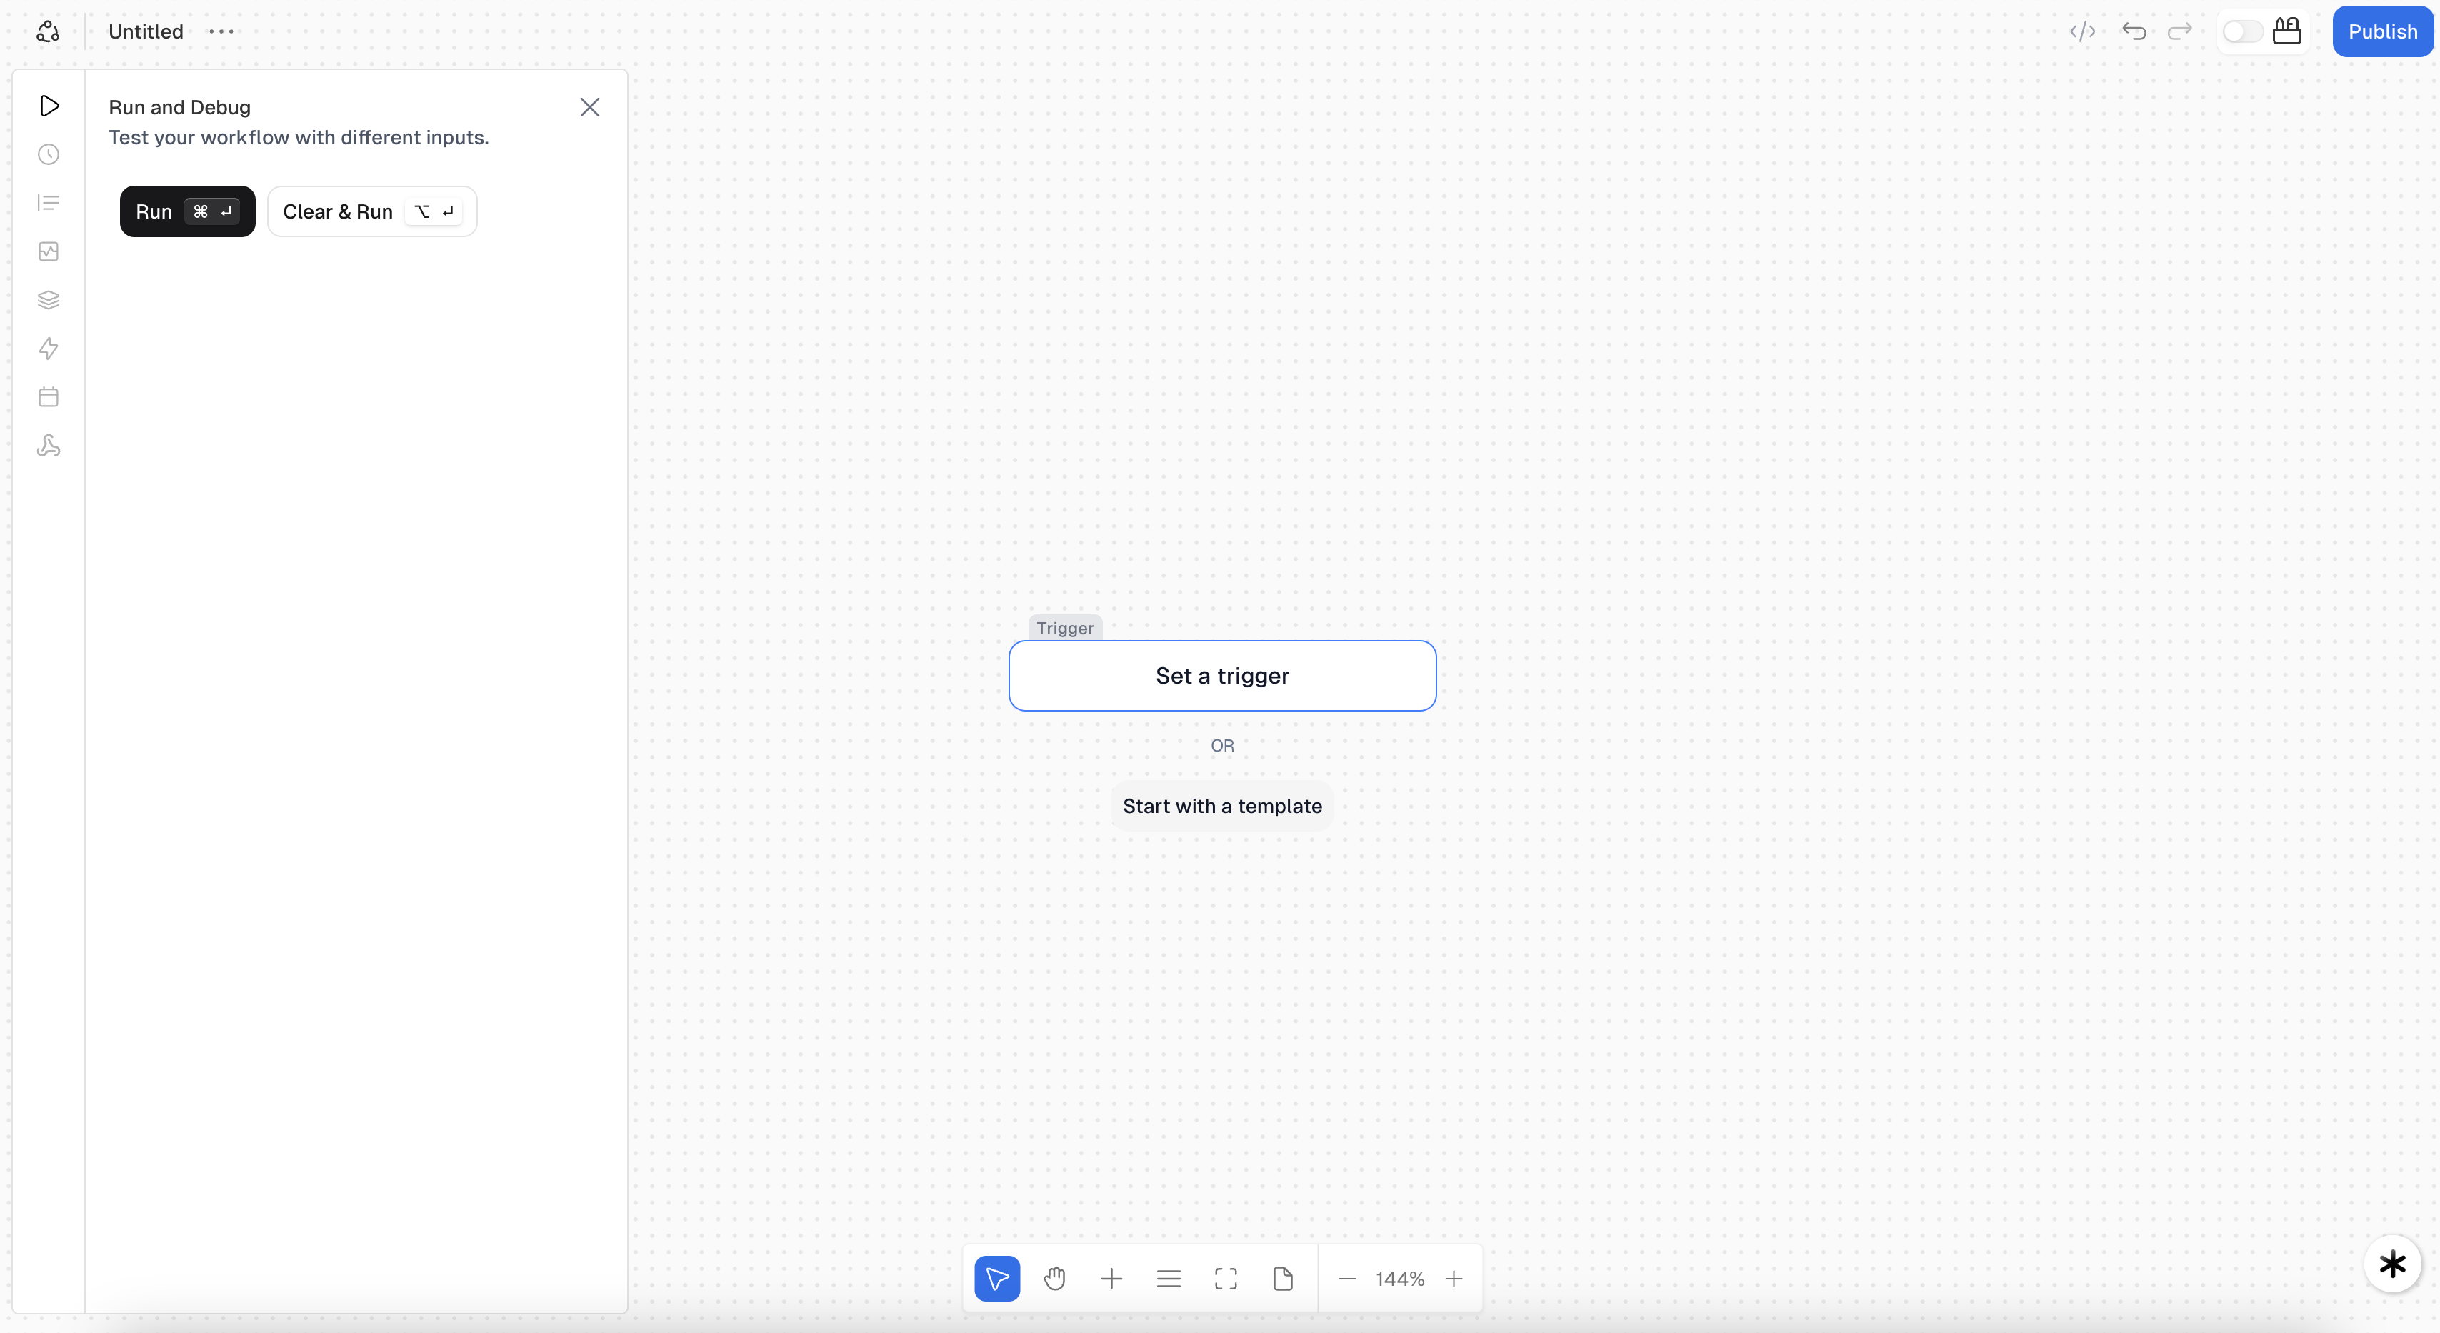Open the history clock icon in sidebar
Viewport: 2440px width, 1333px height.
[49, 154]
